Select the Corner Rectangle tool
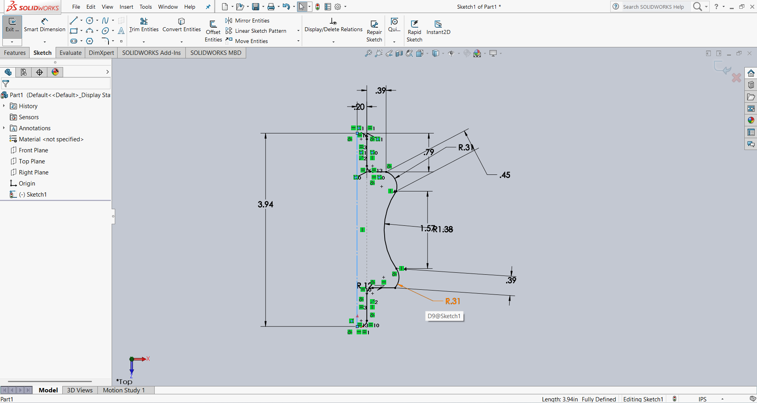This screenshot has height=403, width=757. (74, 31)
